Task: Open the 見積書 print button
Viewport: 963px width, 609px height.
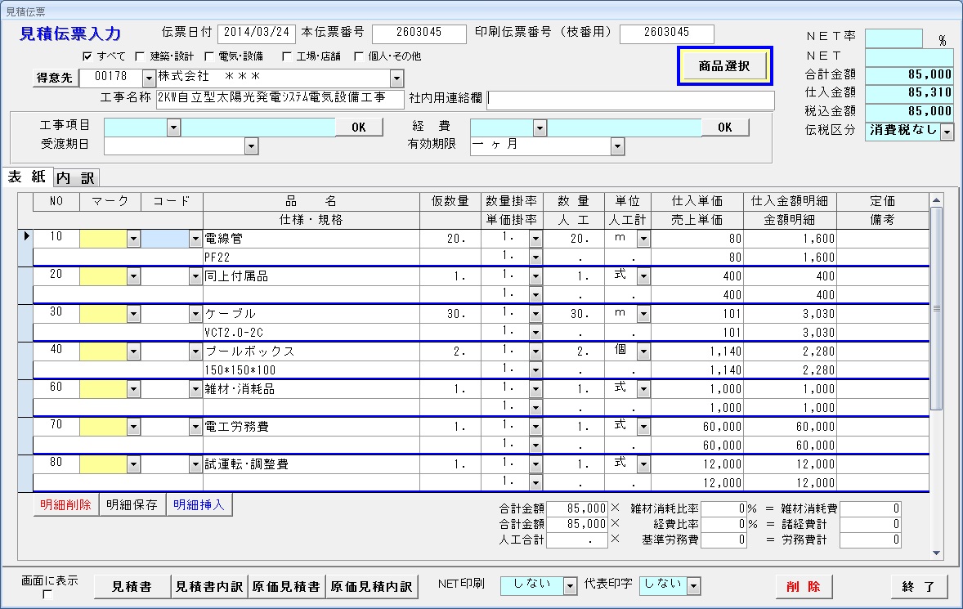Action: pyautogui.click(x=131, y=586)
